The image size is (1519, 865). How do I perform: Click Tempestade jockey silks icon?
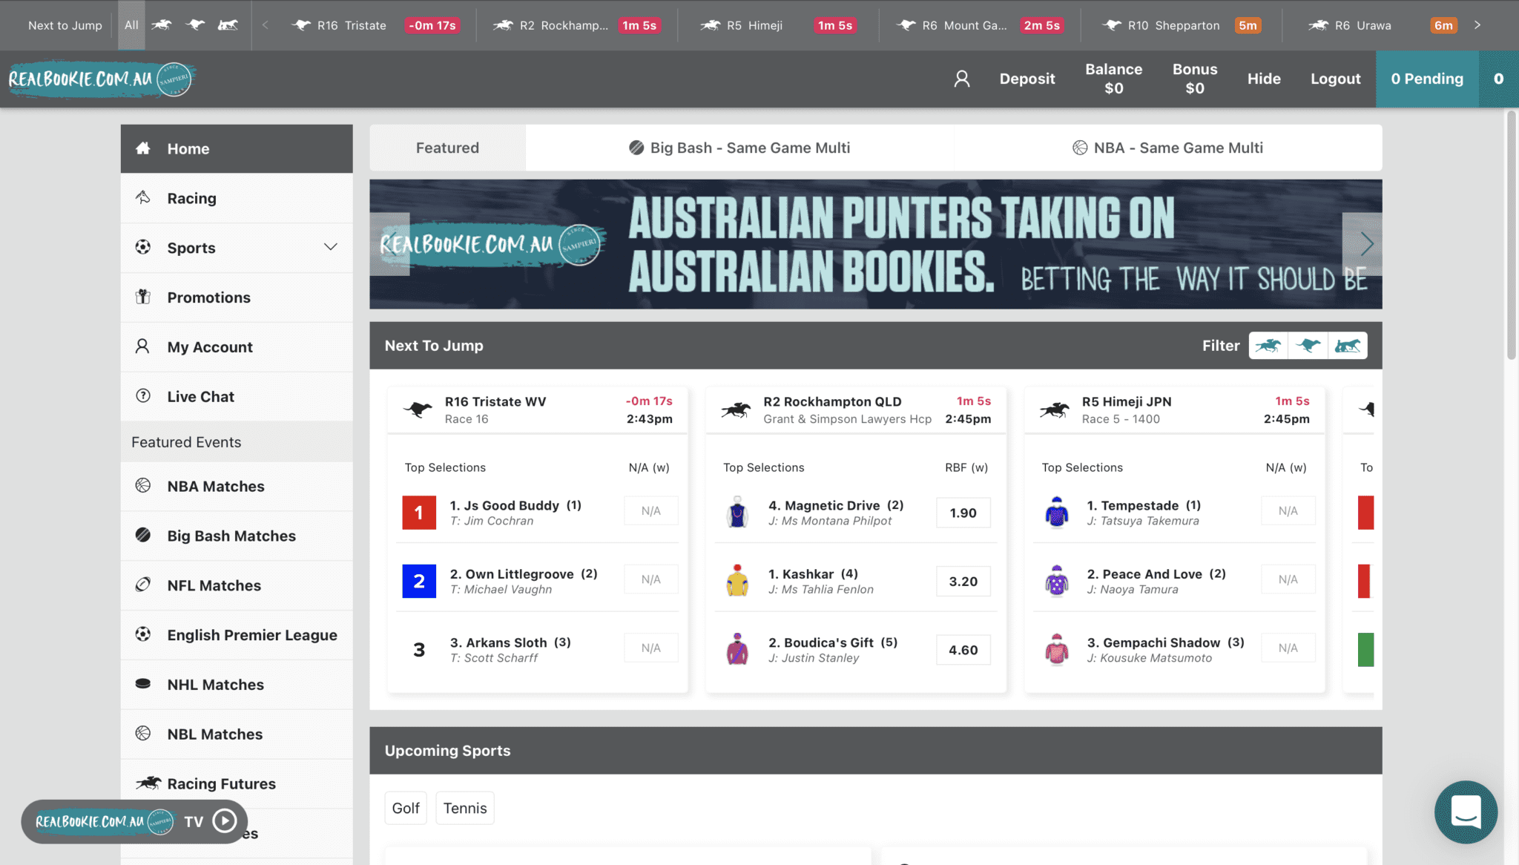[x=1057, y=513]
